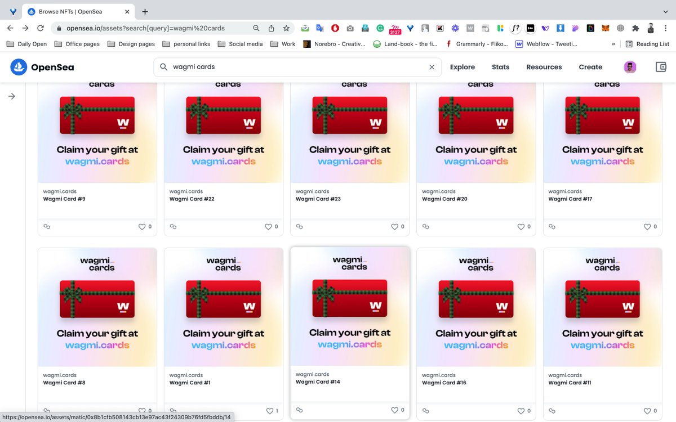676x422 pixels.
Task: Open Wagmi Card #1 title link
Action: [x=190, y=383]
